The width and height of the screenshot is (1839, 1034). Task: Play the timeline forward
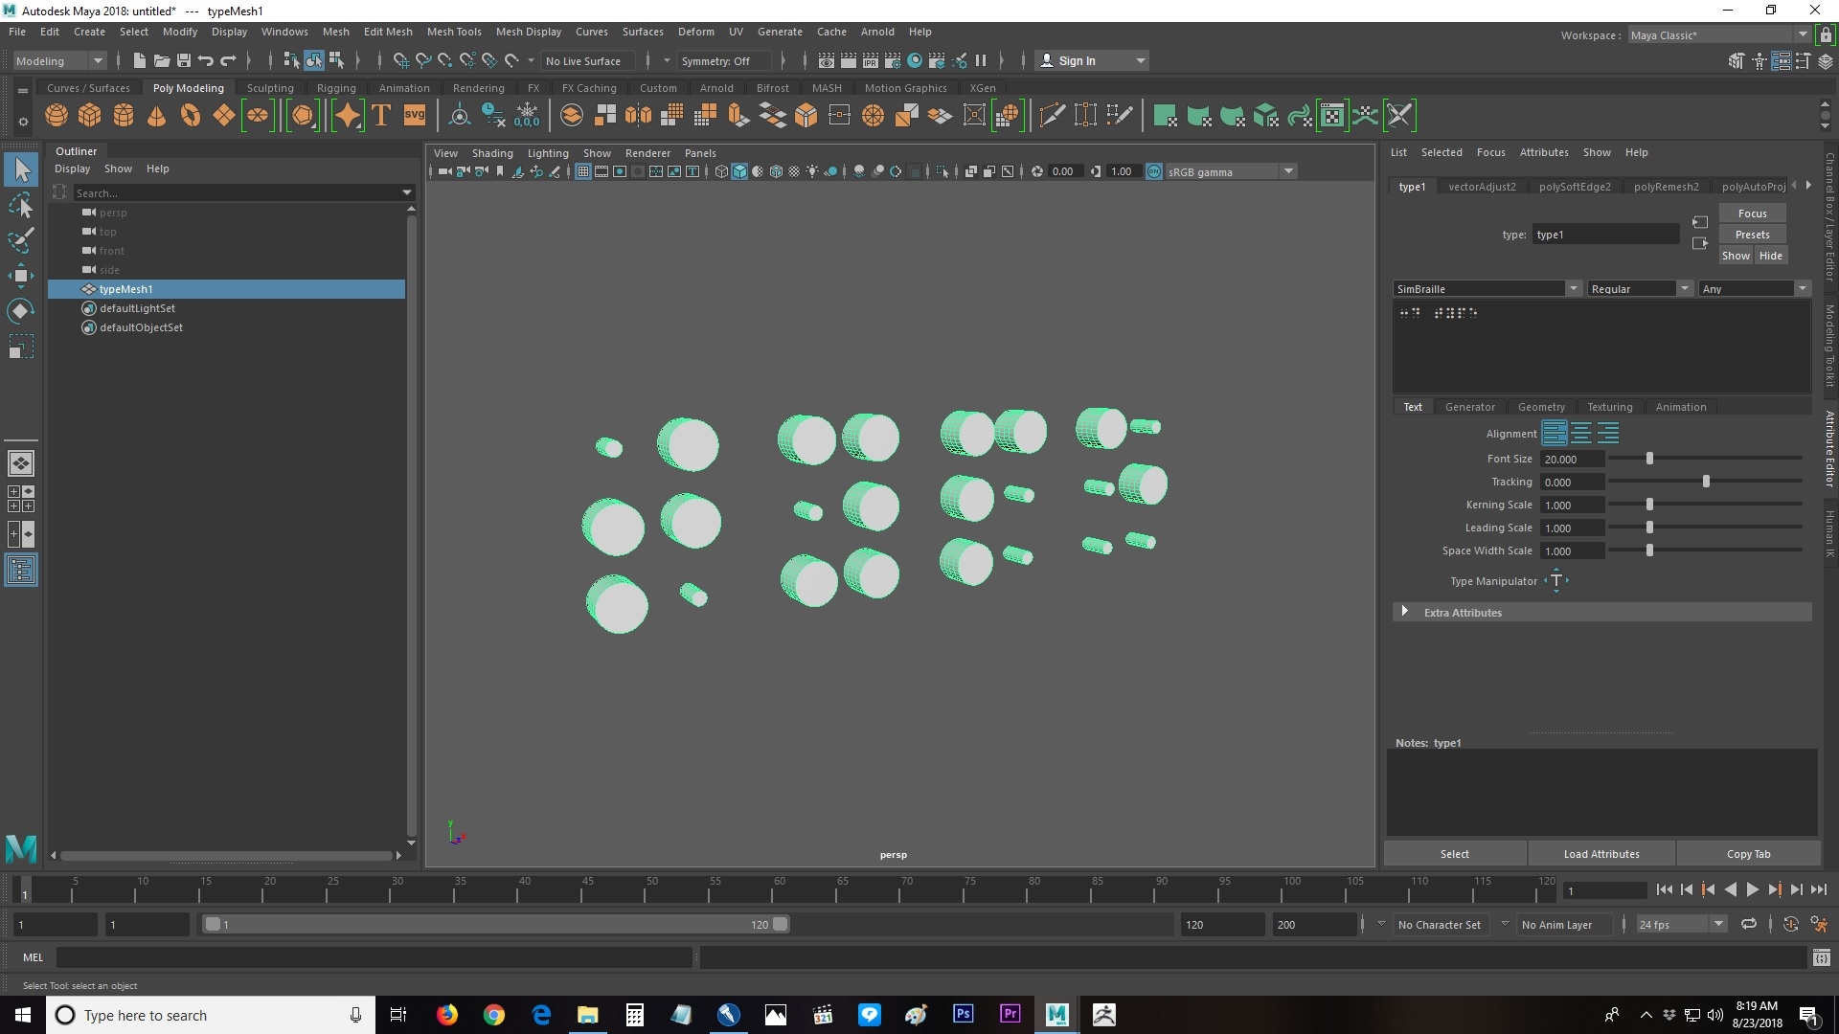1752,889
